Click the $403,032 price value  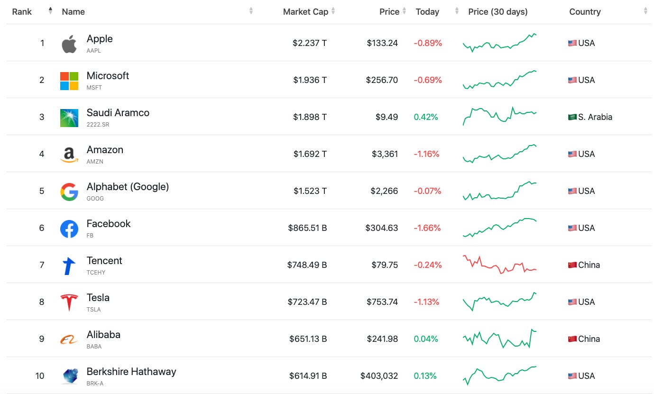[379, 376]
